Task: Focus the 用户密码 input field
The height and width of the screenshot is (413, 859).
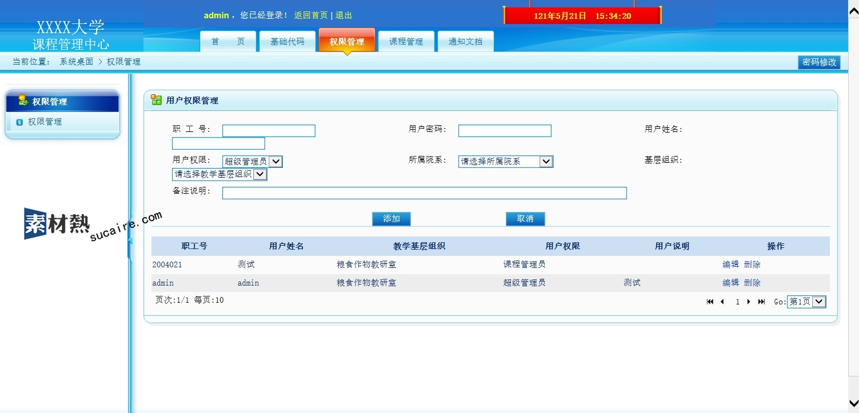Action: (x=505, y=131)
